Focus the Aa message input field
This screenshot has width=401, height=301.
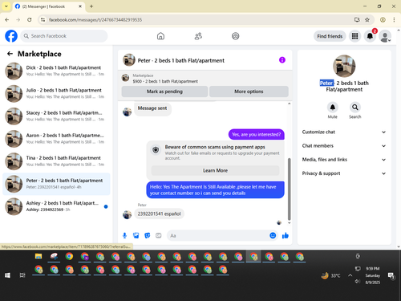tap(218, 235)
